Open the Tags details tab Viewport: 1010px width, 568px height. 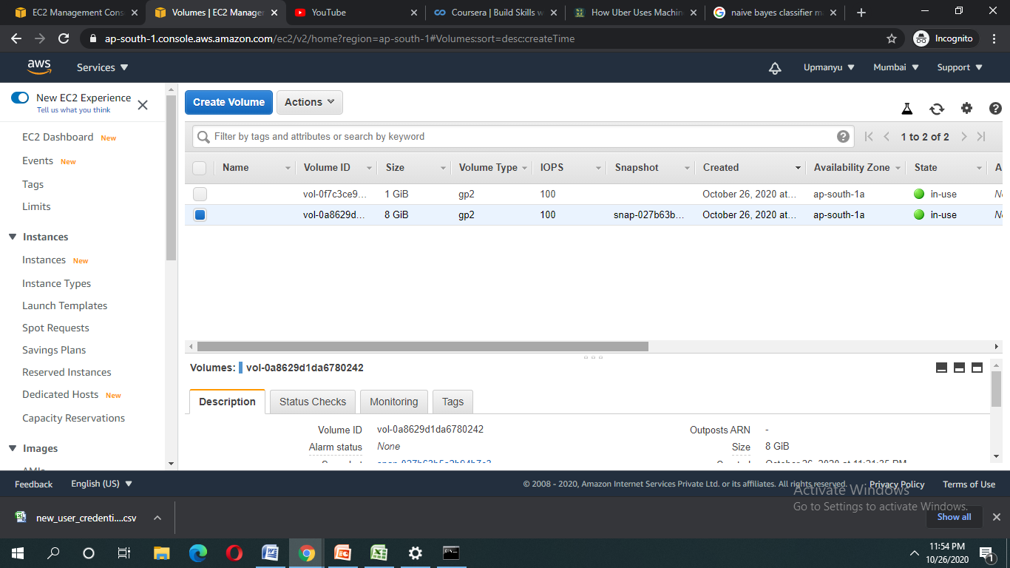[453, 402]
